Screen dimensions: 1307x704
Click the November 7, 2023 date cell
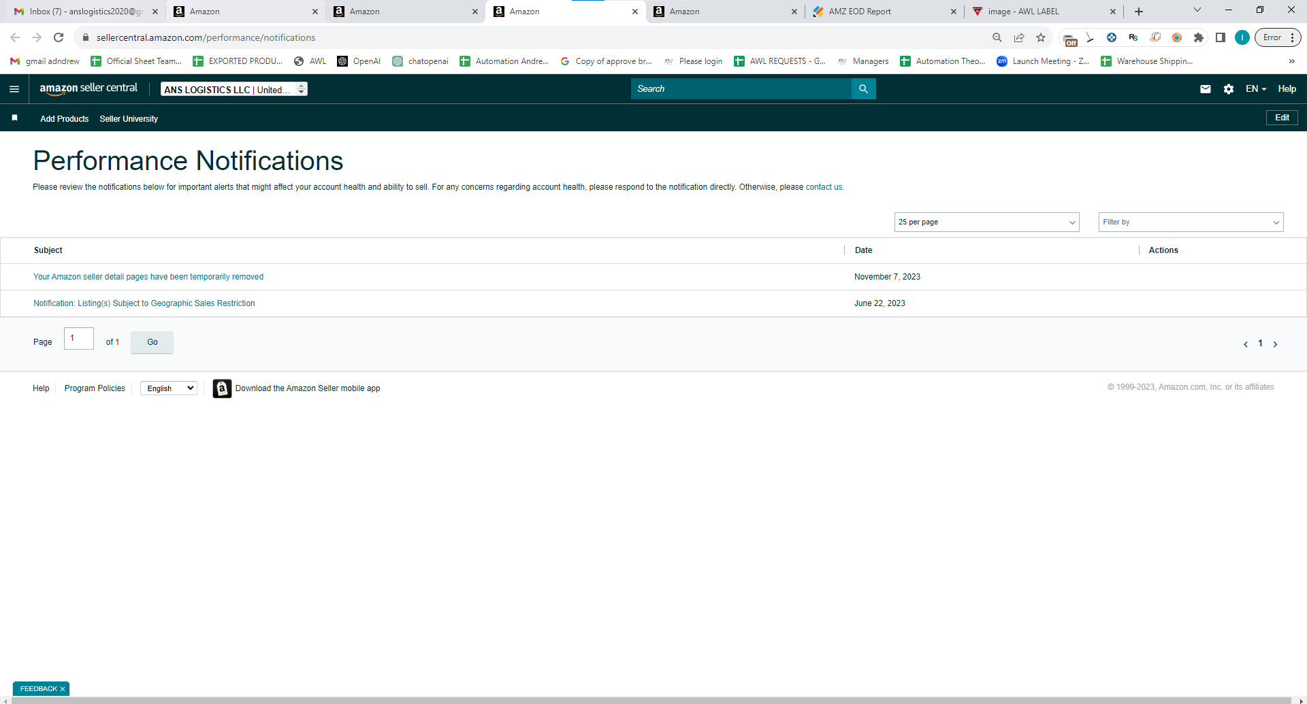pyautogui.click(x=887, y=277)
